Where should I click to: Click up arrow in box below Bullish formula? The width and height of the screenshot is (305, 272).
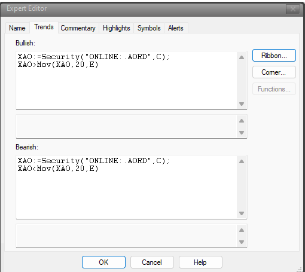pos(242,121)
